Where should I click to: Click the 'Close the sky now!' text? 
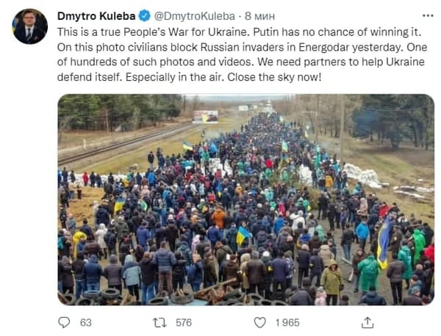[274, 76]
